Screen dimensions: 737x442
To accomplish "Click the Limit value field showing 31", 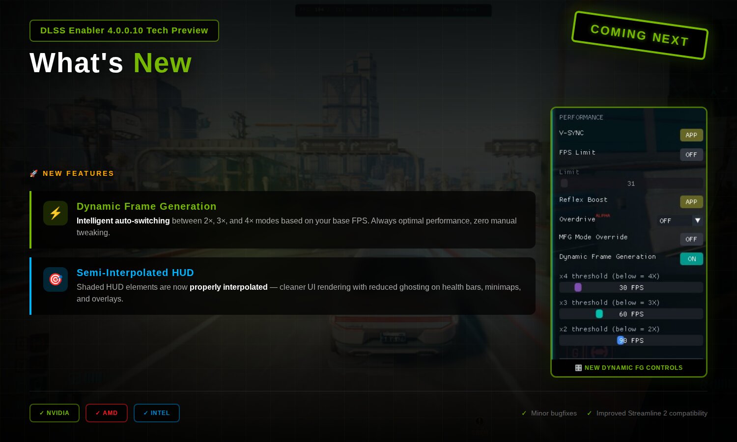I will click(631, 183).
